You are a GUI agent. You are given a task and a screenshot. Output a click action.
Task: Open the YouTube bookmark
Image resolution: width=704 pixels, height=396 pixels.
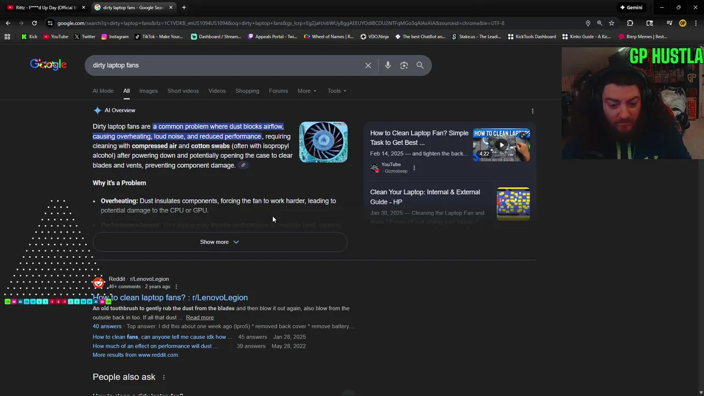[56, 37]
